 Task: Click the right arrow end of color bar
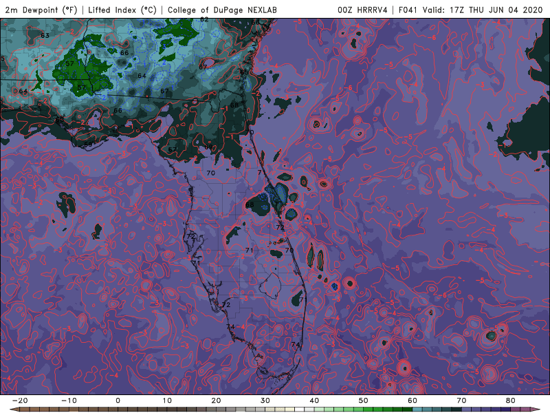536,410
